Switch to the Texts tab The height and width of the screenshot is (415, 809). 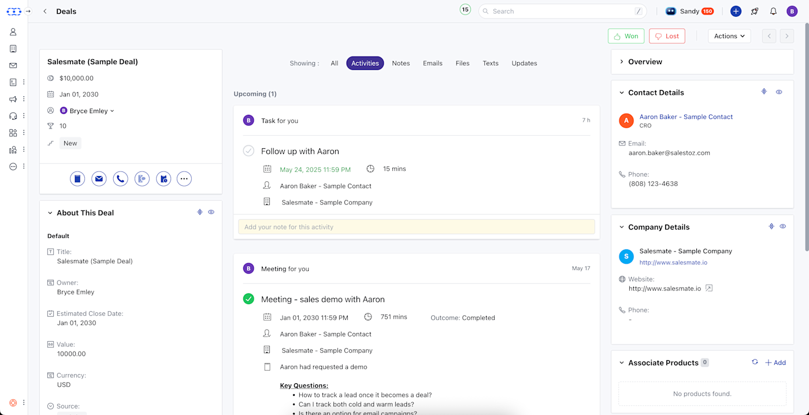click(x=491, y=63)
